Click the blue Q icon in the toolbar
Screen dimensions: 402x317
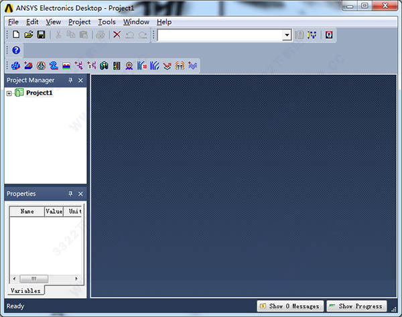pos(329,35)
